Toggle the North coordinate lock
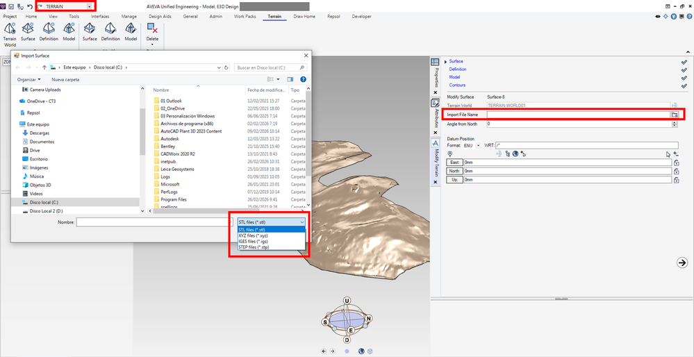Screen dimensions: 694x357 point(675,171)
